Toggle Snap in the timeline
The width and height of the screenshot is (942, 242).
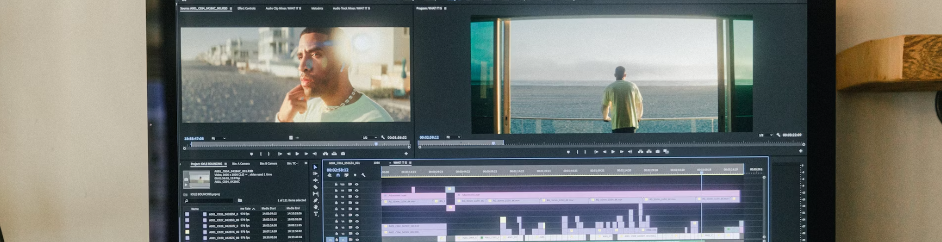click(338, 175)
